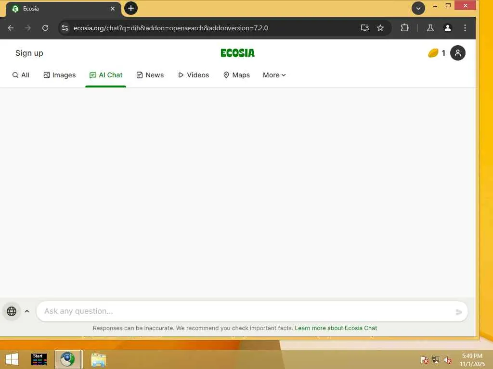Screen dimensions: 493x369
Task: Go back to the previous page
Action: (x=11, y=28)
